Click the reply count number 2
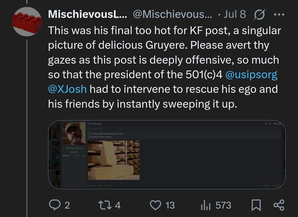 (x=66, y=205)
